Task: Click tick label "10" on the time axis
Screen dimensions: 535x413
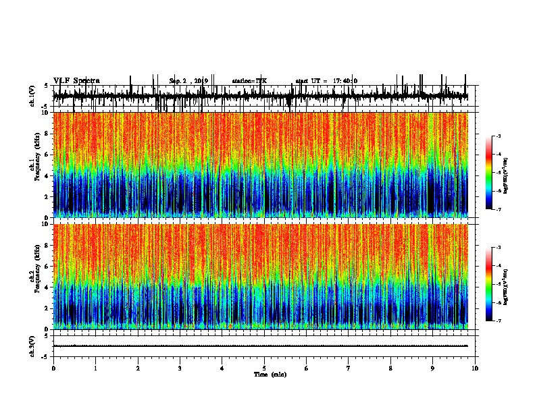Action: tap(475, 368)
